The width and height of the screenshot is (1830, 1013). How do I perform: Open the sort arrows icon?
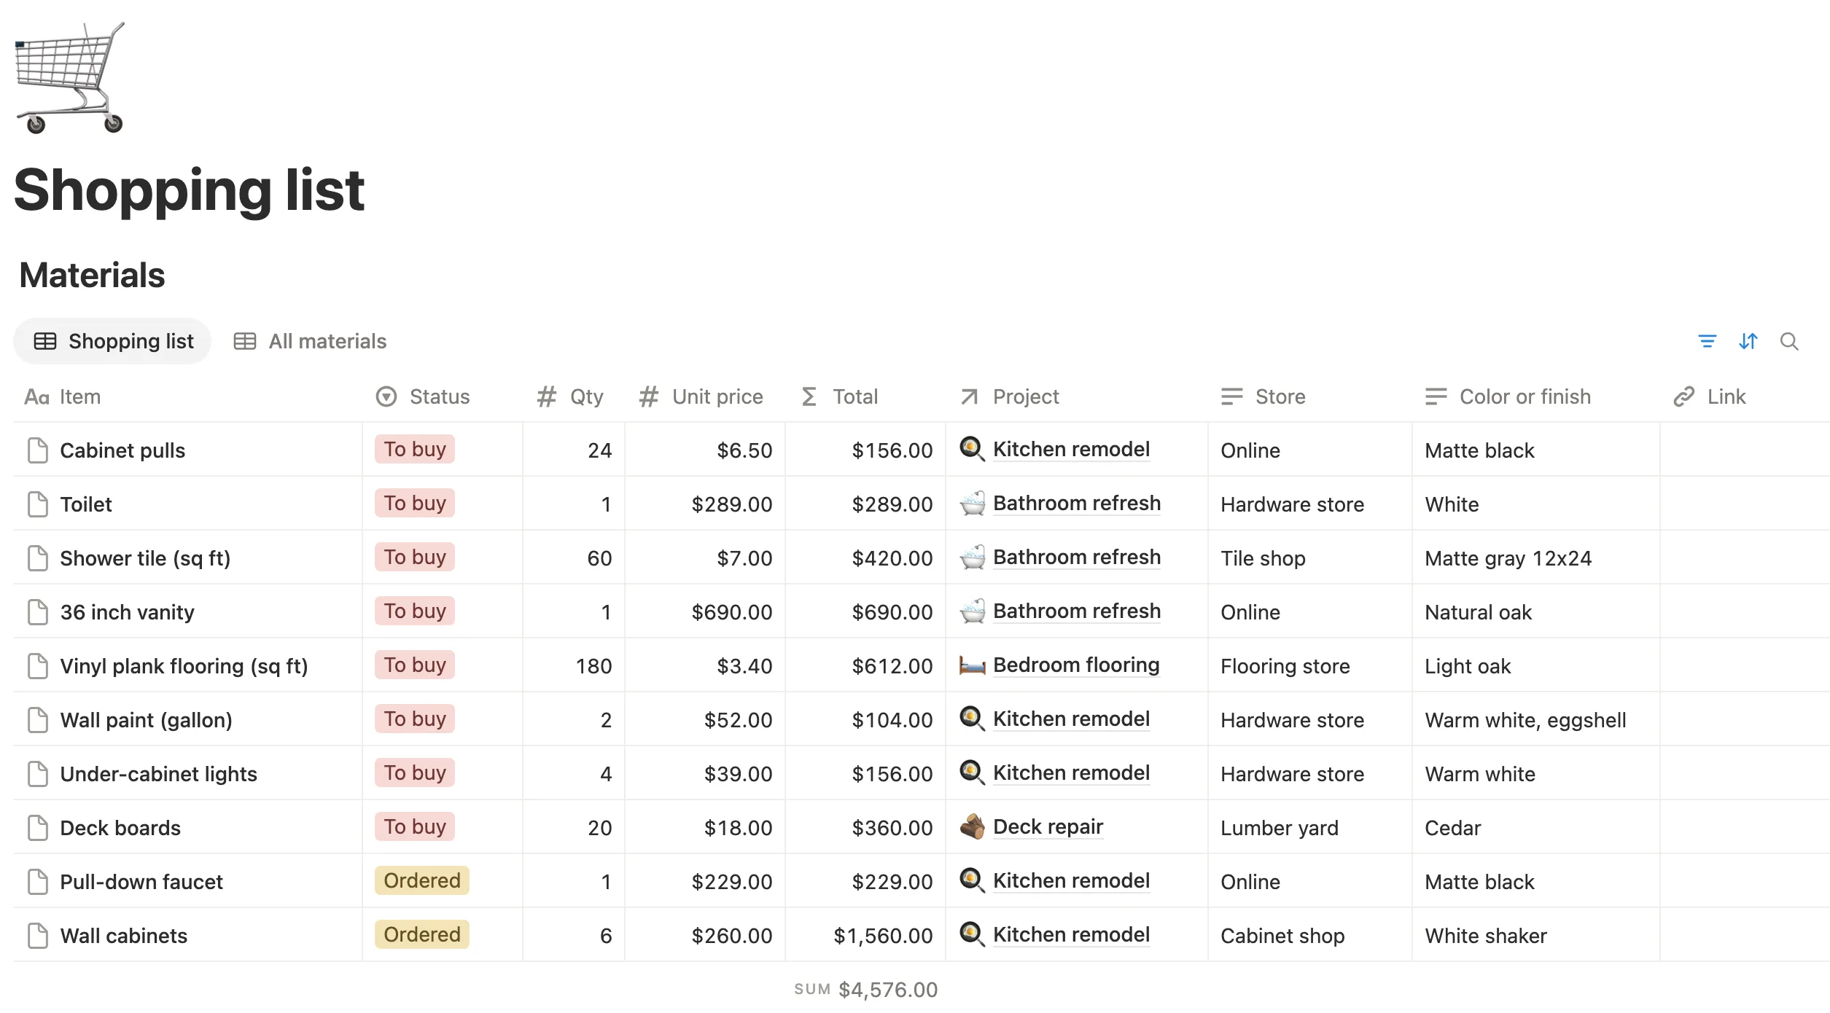tap(1748, 341)
